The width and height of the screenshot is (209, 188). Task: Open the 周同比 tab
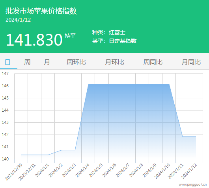pyautogui.click(x=153, y=62)
